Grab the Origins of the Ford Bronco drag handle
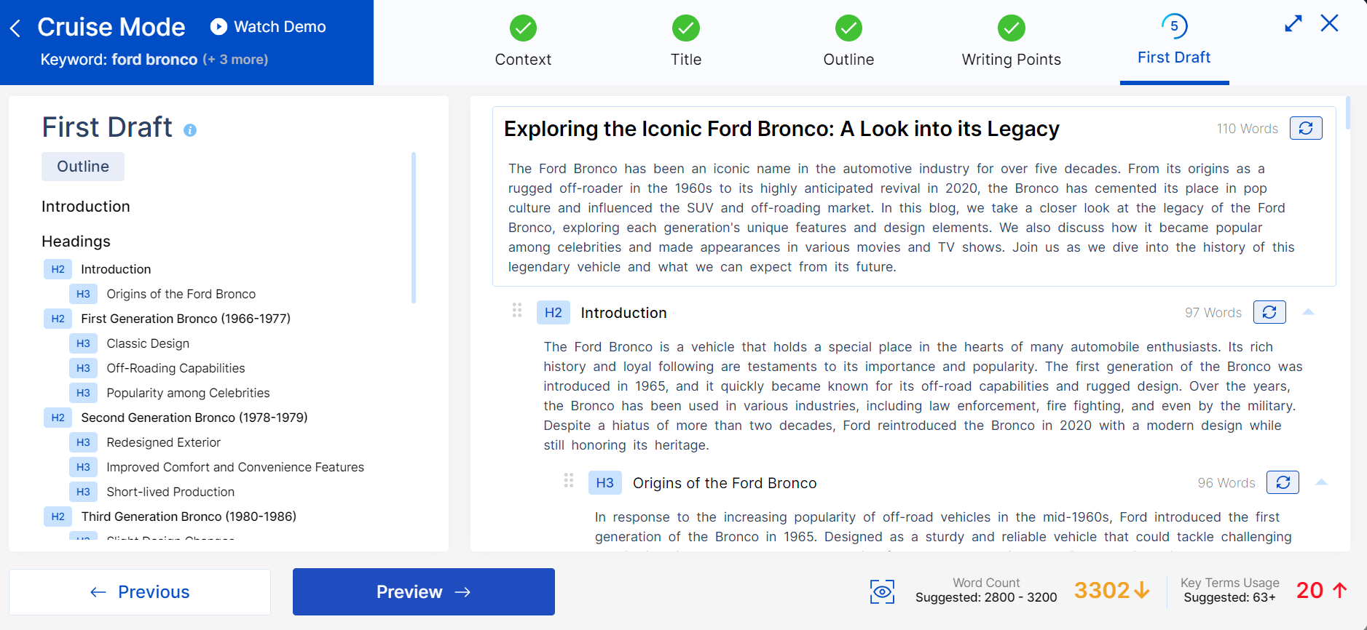 coord(569,481)
